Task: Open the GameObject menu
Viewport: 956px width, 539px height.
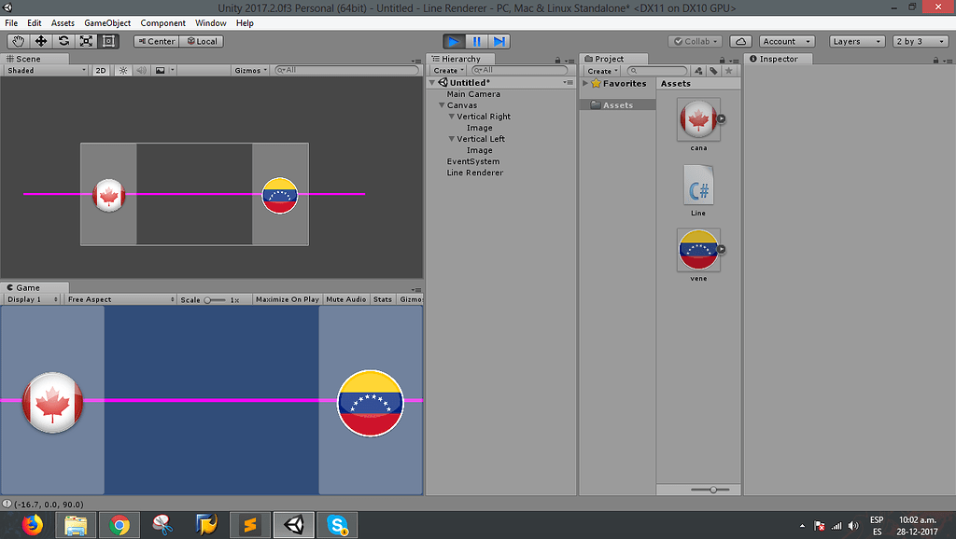Action: [x=106, y=22]
